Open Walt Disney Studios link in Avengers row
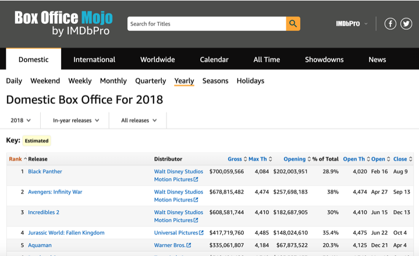Screen dimensions: 419x256 179,196
